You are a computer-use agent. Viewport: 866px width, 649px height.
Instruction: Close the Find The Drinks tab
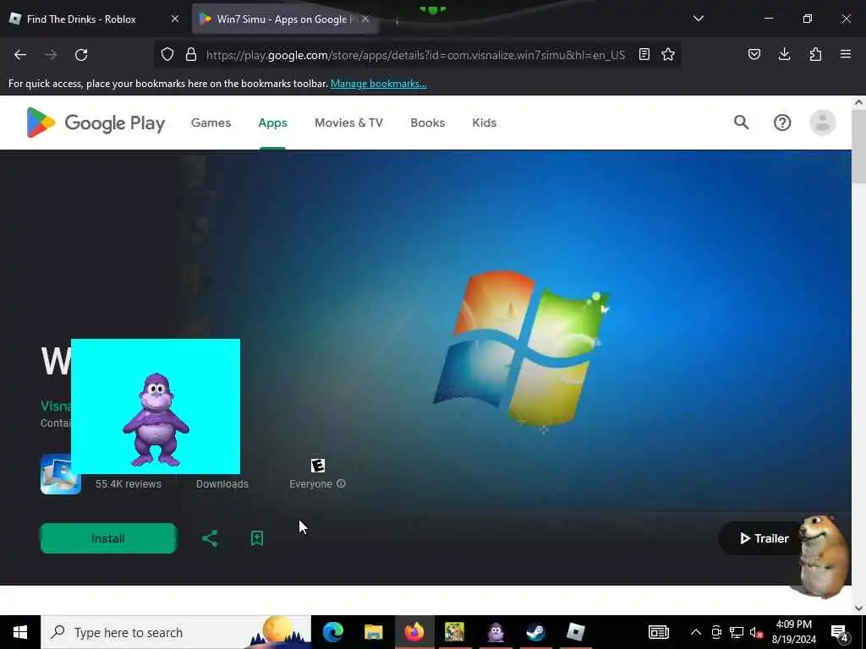[174, 19]
